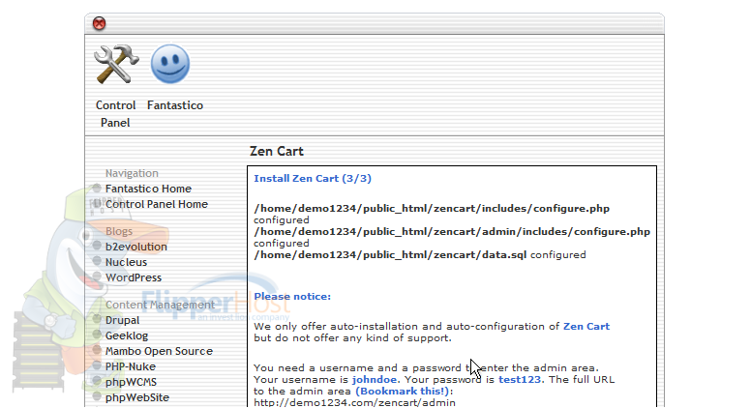
Task: Close the window with the red X button
Action: [99, 23]
